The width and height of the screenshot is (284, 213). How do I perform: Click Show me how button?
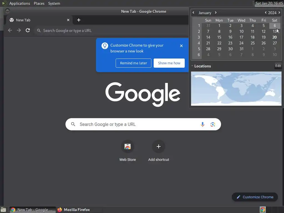point(169,63)
